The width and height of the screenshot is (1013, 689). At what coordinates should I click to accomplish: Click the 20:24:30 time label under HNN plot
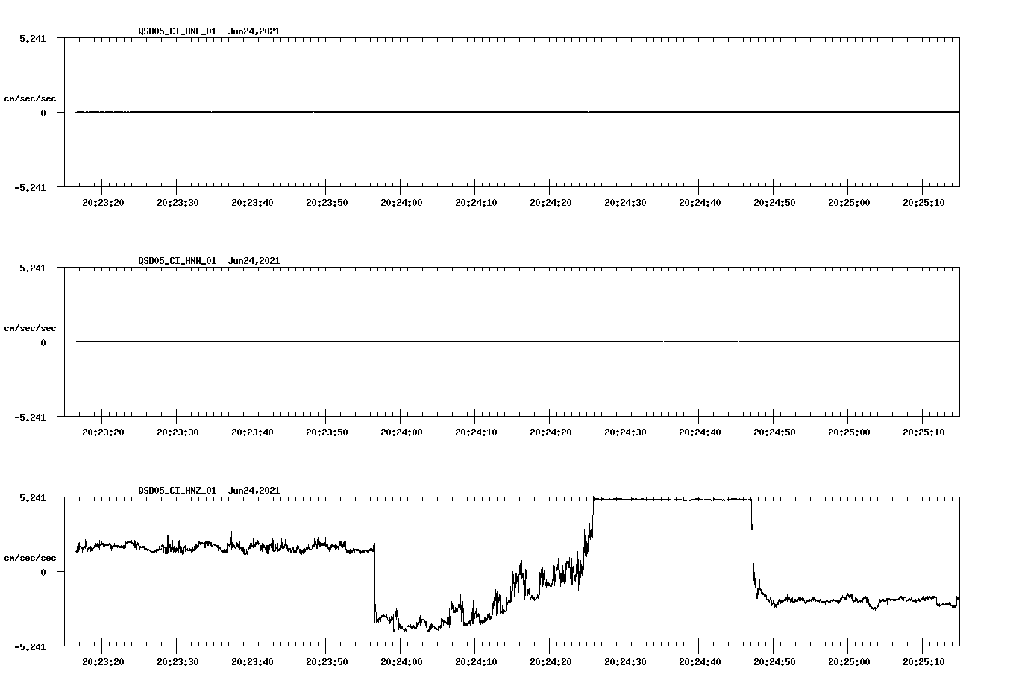625,432
